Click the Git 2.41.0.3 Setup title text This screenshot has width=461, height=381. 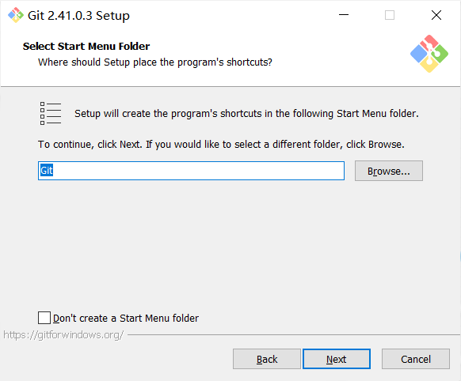(x=78, y=16)
